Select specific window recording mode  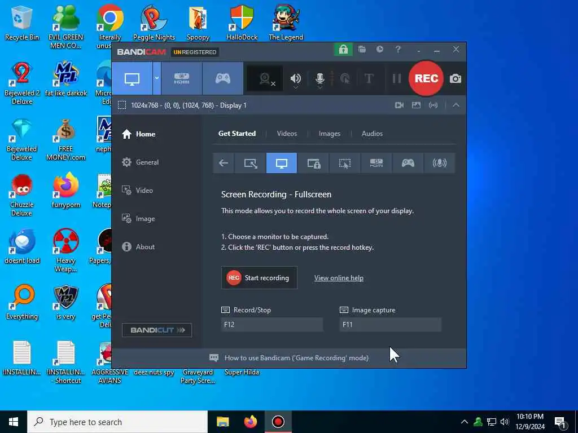[x=314, y=163]
